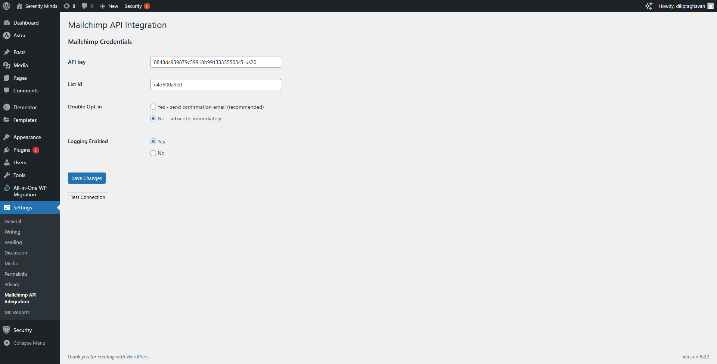Open MC Reports settings submenu
This screenshot has height=364, width=717.
(17, 312)
